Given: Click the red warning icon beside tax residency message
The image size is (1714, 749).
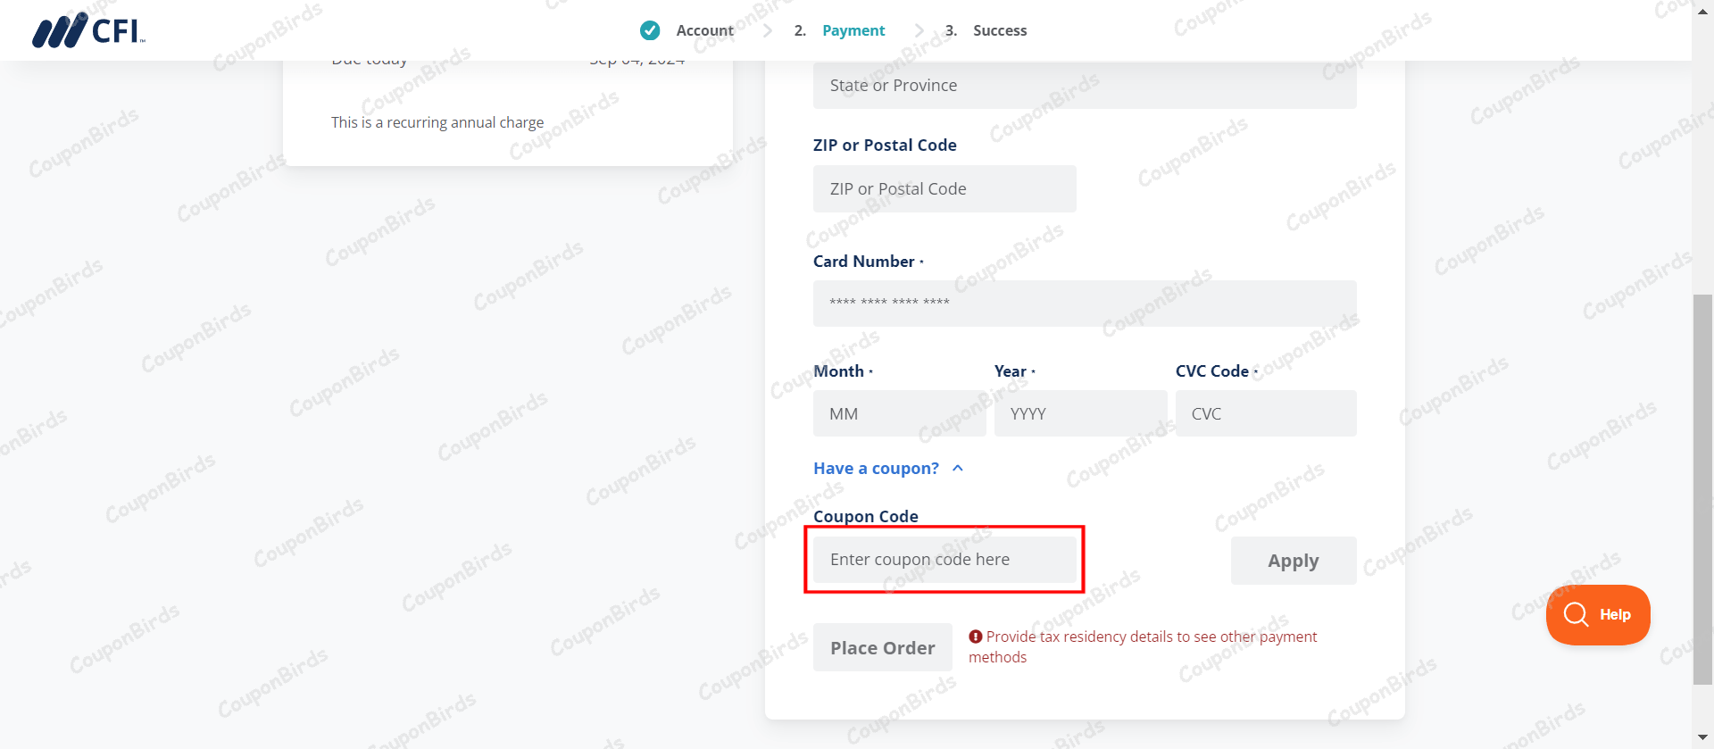Looking at the screenshot, I should [976, 637].
